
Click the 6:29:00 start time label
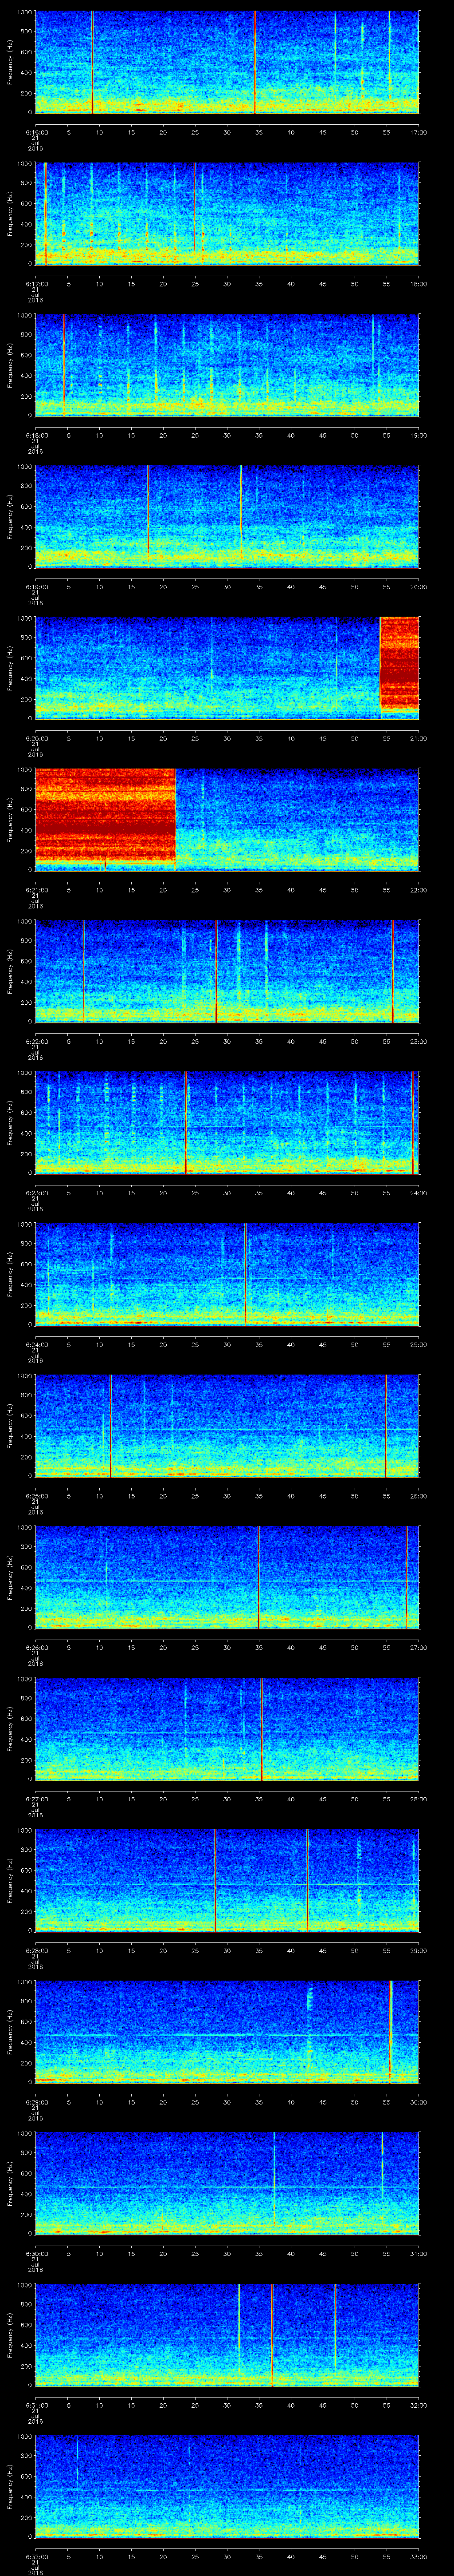(x=37, y=2102)
